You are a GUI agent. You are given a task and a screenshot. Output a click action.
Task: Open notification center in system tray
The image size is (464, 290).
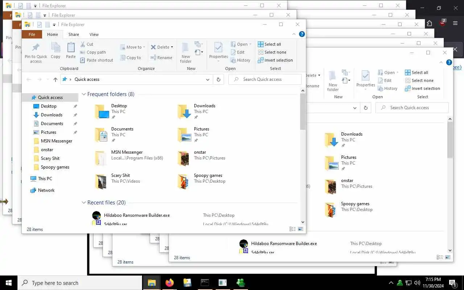pyautogui.click(x=452, y=283)
